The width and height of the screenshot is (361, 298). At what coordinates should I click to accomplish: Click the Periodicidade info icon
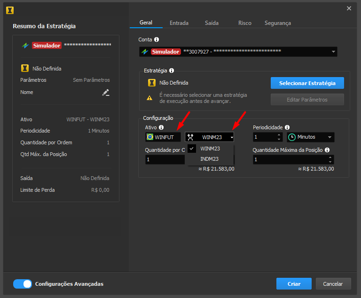(287, 127)
